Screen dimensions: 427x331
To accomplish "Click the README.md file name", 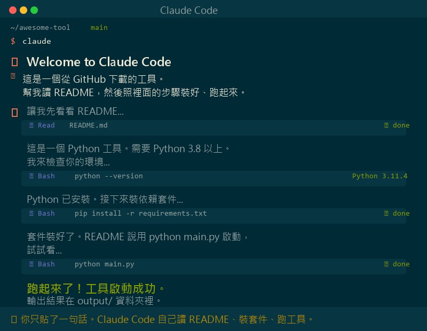I will [x=89, y=125].
